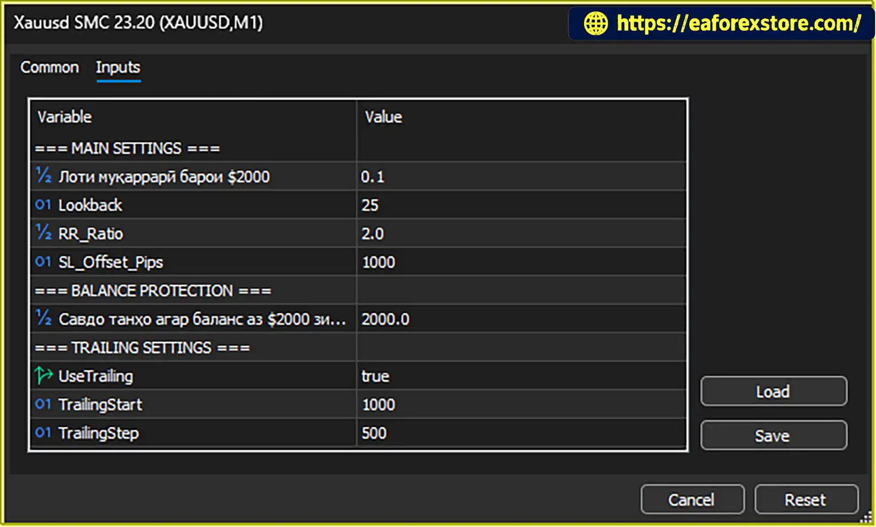876x527 pixels.
Task: Select the RR_Ratio variable name
Action: (x=91, y=233)
